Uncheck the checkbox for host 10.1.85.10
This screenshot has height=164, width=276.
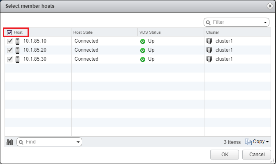click(x=10, y=41)
